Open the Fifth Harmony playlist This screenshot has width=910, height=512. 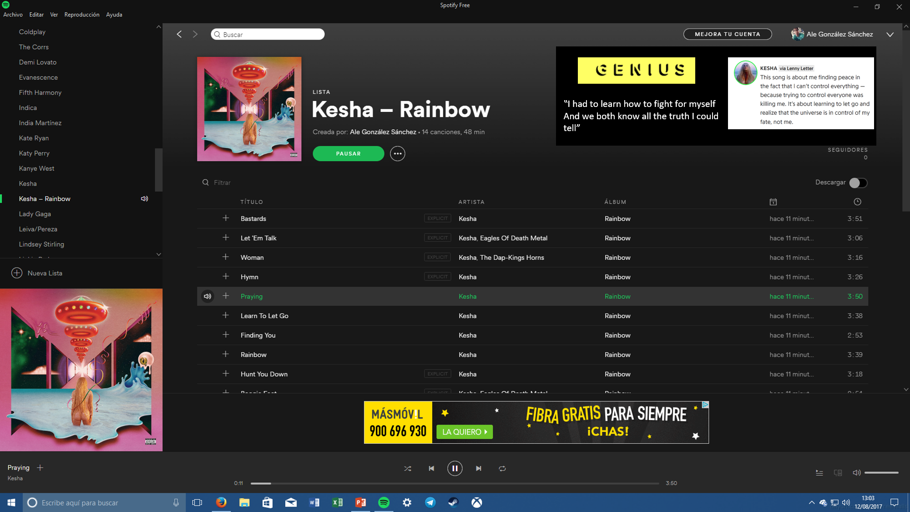(40, 92)
